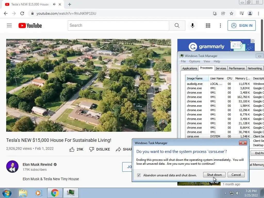This screenshot has width=264, height=198.
Task: Switch to the Performance tab
Action: 237,68
